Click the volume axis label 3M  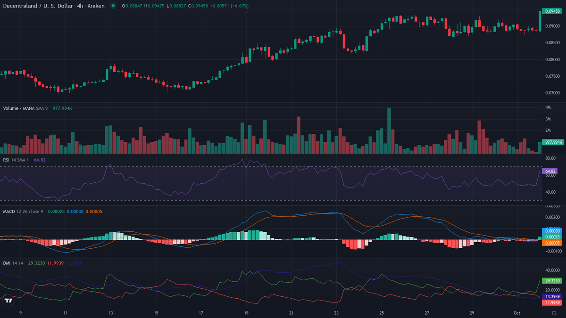548,119
